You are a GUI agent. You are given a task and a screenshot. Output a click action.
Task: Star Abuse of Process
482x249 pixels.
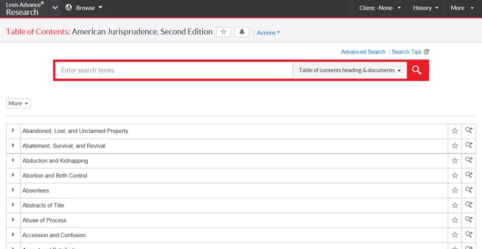(455, 220)
